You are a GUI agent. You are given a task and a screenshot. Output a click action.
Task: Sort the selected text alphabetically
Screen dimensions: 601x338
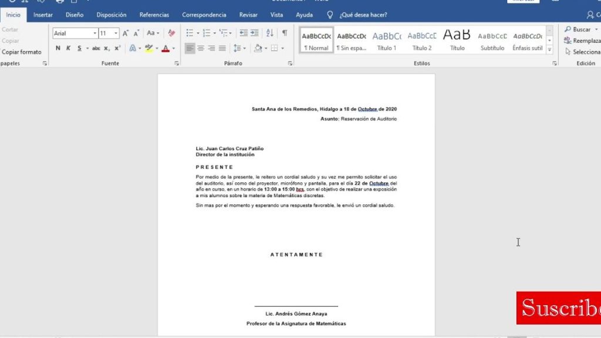coord(270,33)
